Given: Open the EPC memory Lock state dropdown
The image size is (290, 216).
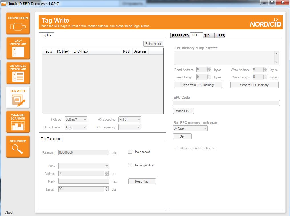Looking at the screenshot, I should 190,128.
